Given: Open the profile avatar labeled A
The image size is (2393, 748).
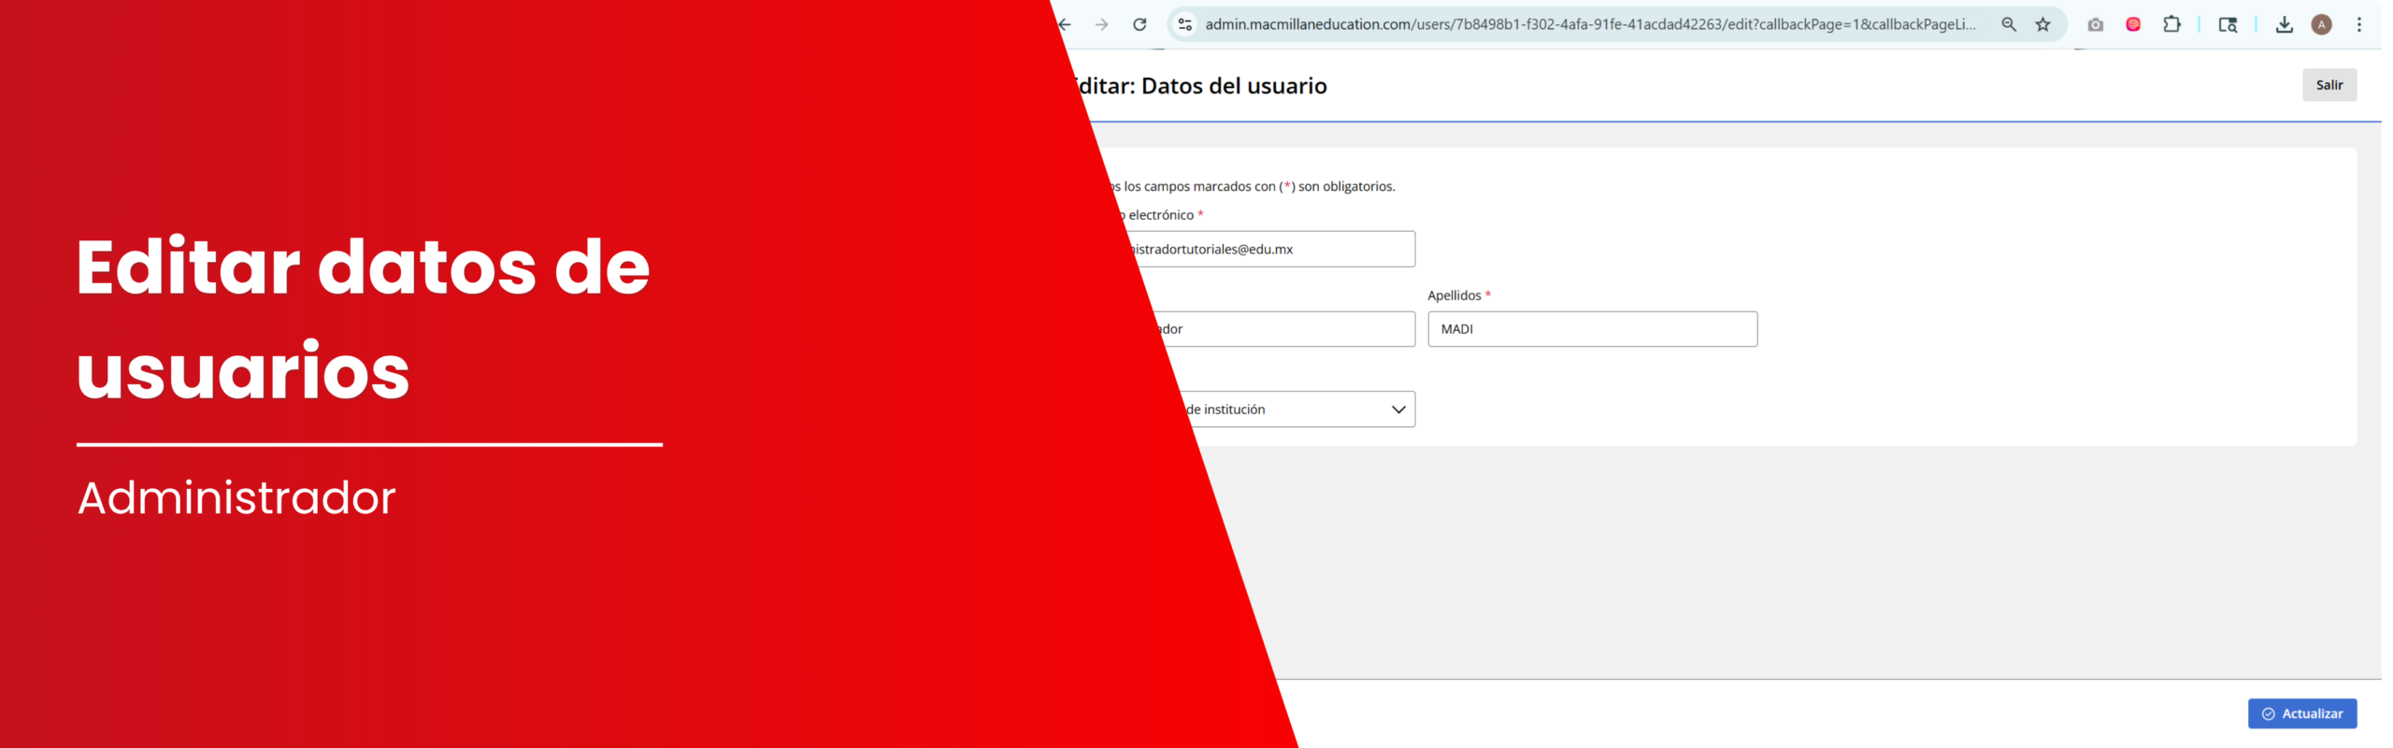Looking at the screenshot, I should pyautogui.click(x=2322, y=25).
